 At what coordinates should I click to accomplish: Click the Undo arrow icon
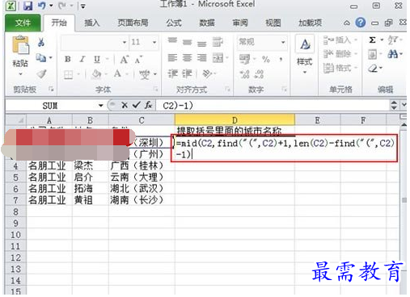point(41,6)
